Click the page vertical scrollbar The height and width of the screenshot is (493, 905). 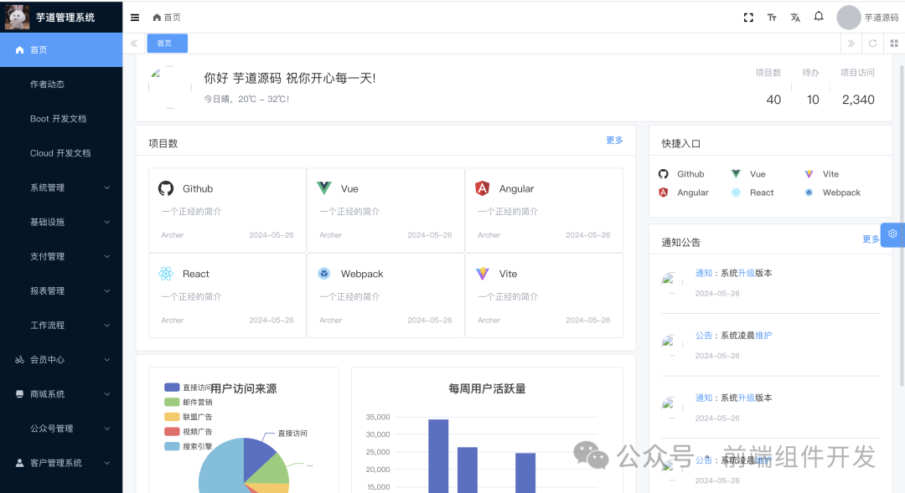coord(902,225)
